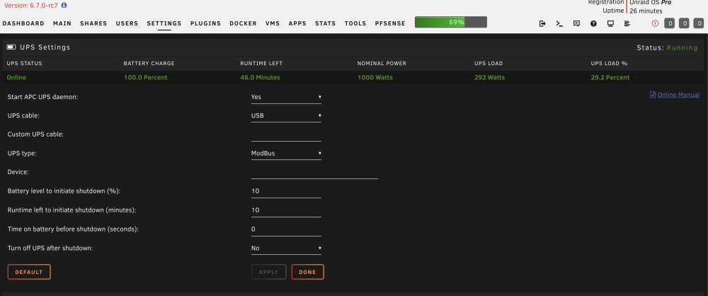Click the 1000 Watts nominal power value
708x296 pixels.
375,77
